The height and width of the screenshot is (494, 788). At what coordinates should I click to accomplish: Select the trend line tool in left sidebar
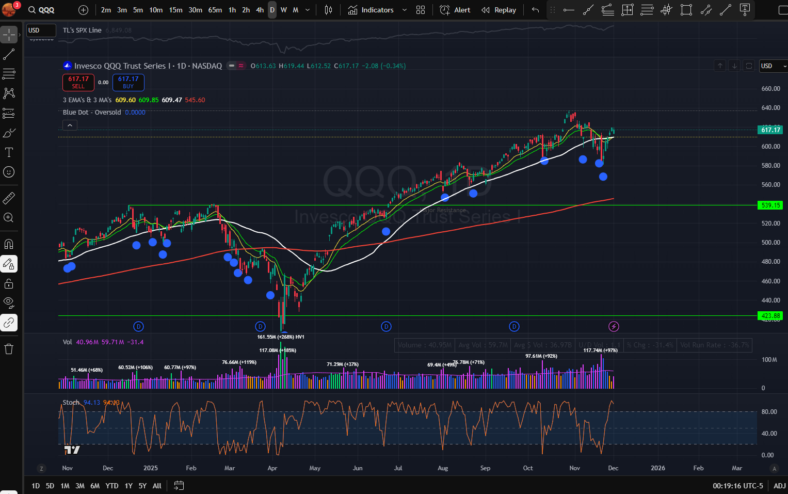pos(9,54)
